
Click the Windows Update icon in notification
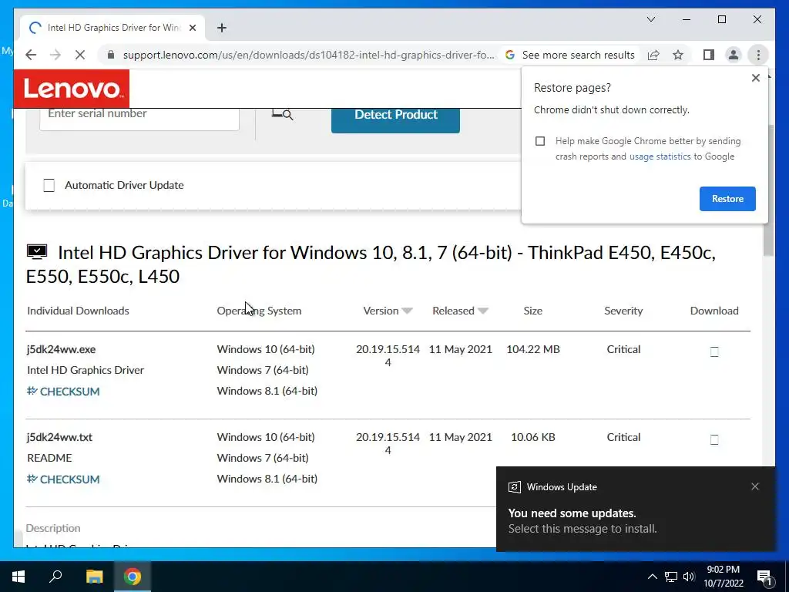click(514, 487)
